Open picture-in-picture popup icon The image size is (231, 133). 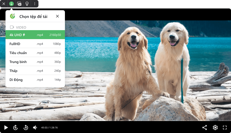[x=19, y=4]
